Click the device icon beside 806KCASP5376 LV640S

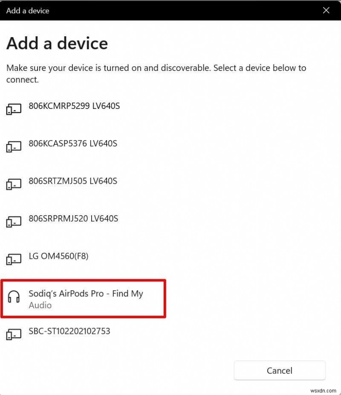click(14, 146)
